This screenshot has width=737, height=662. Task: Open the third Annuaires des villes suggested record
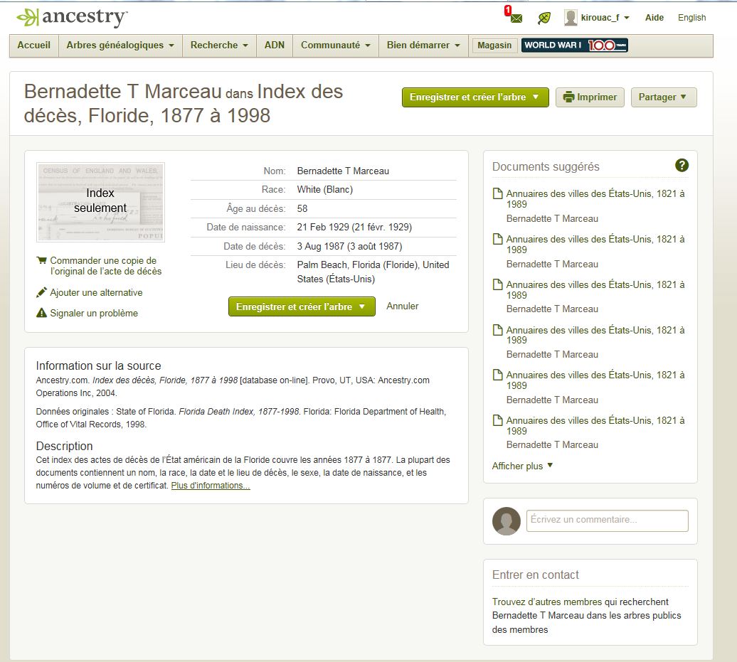pos(595,290)
